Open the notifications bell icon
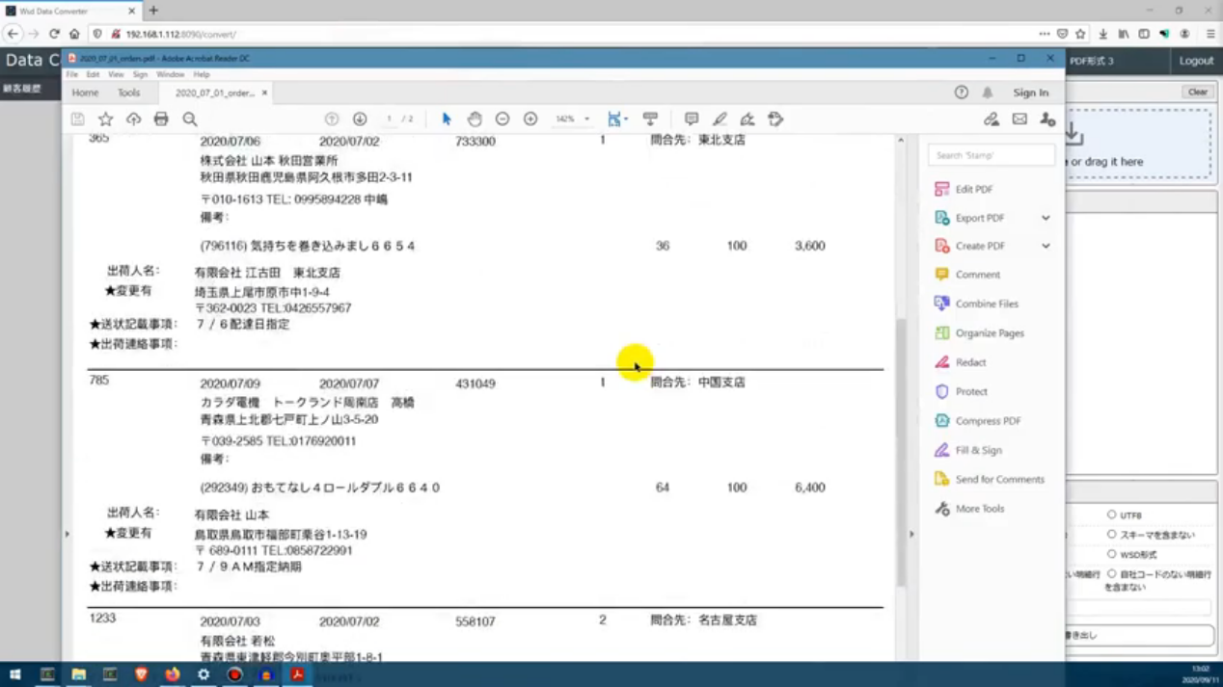This screenshot has height=687, width=1223. click(988, 92)
